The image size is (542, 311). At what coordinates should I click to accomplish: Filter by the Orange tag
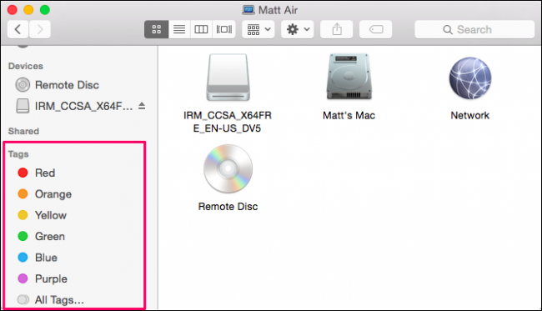coord(53,194)
